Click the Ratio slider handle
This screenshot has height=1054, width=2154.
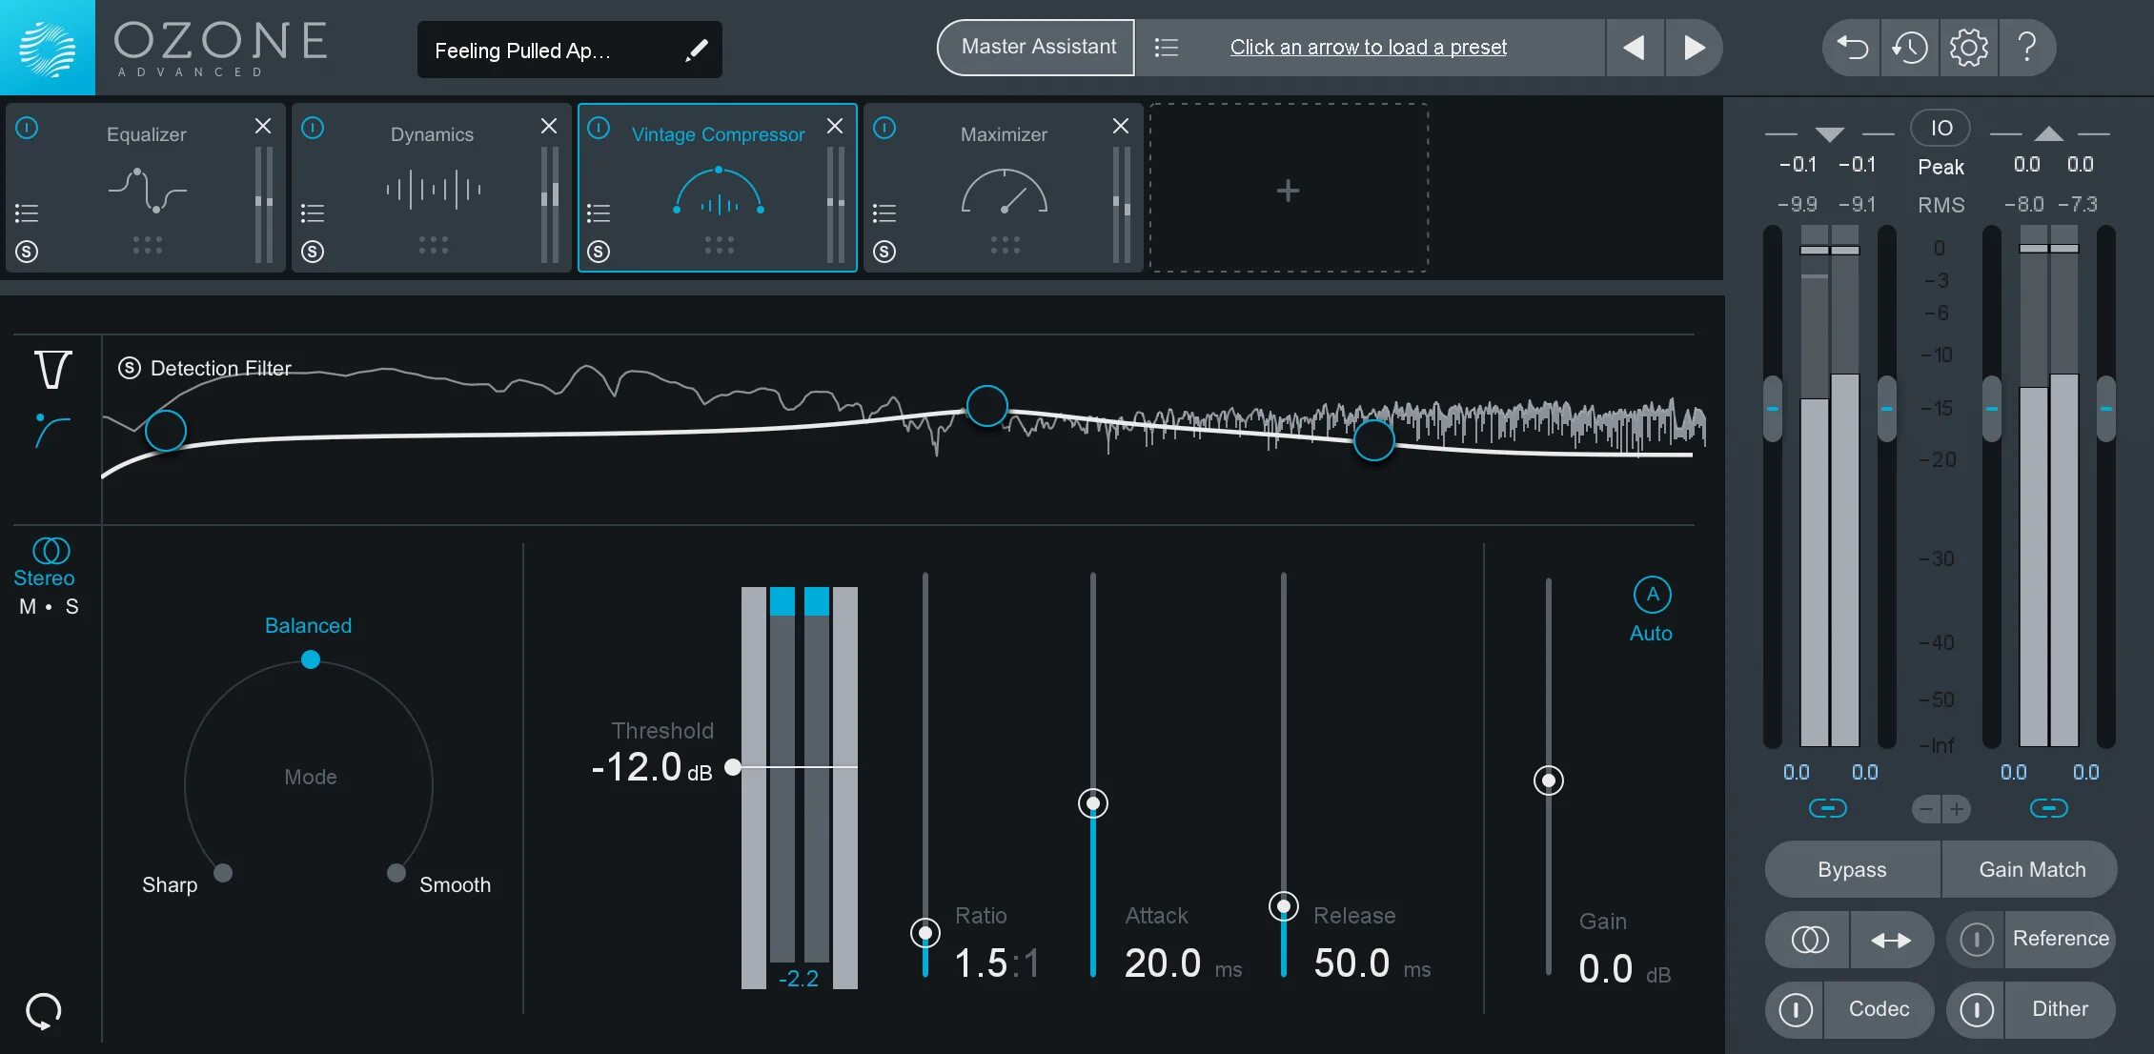pyautogui.click(x=925, y=932)
